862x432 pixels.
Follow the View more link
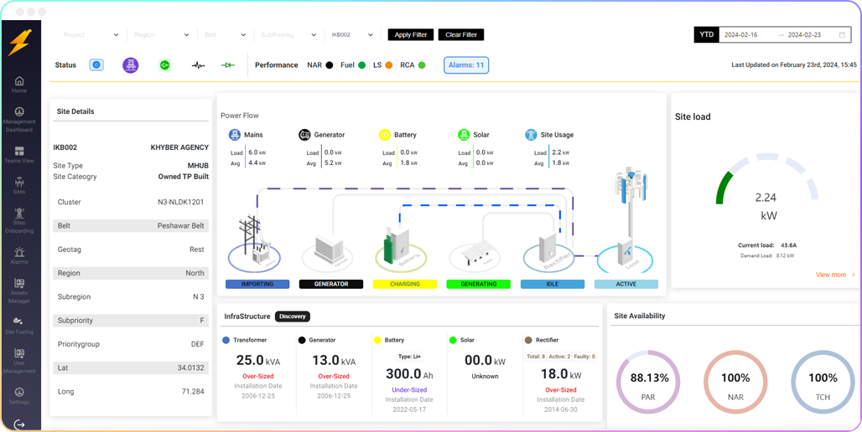click(835, 275)
